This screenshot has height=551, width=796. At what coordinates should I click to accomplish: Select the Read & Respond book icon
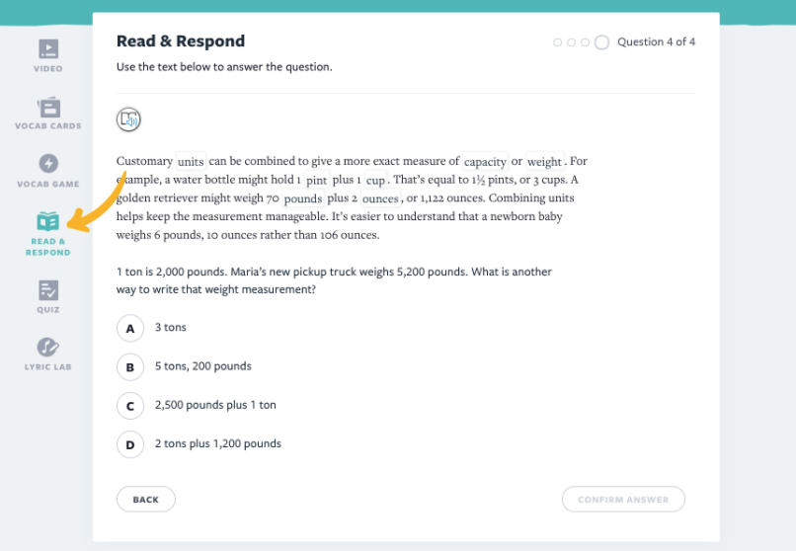(x=48, y=221)
